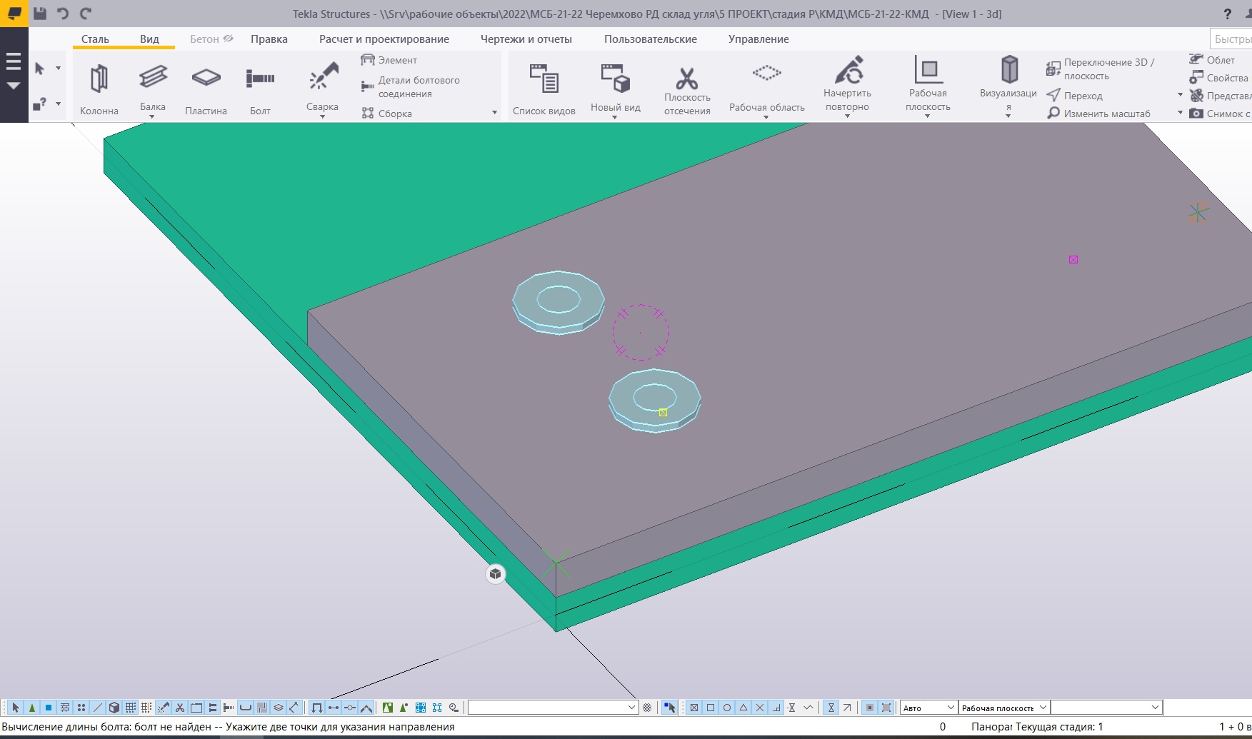The image size is (1252, 739).
Task: Open Список видов view list
Action: (x=544, y=89)
